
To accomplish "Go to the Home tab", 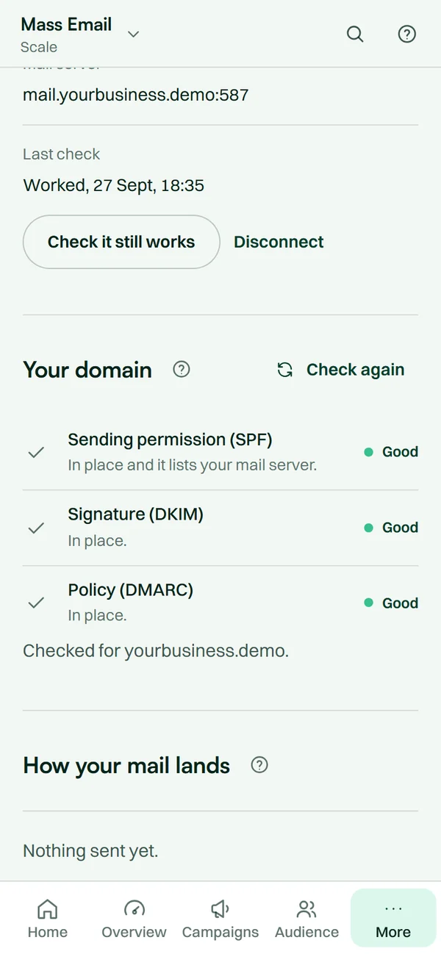I will point(47,919).
